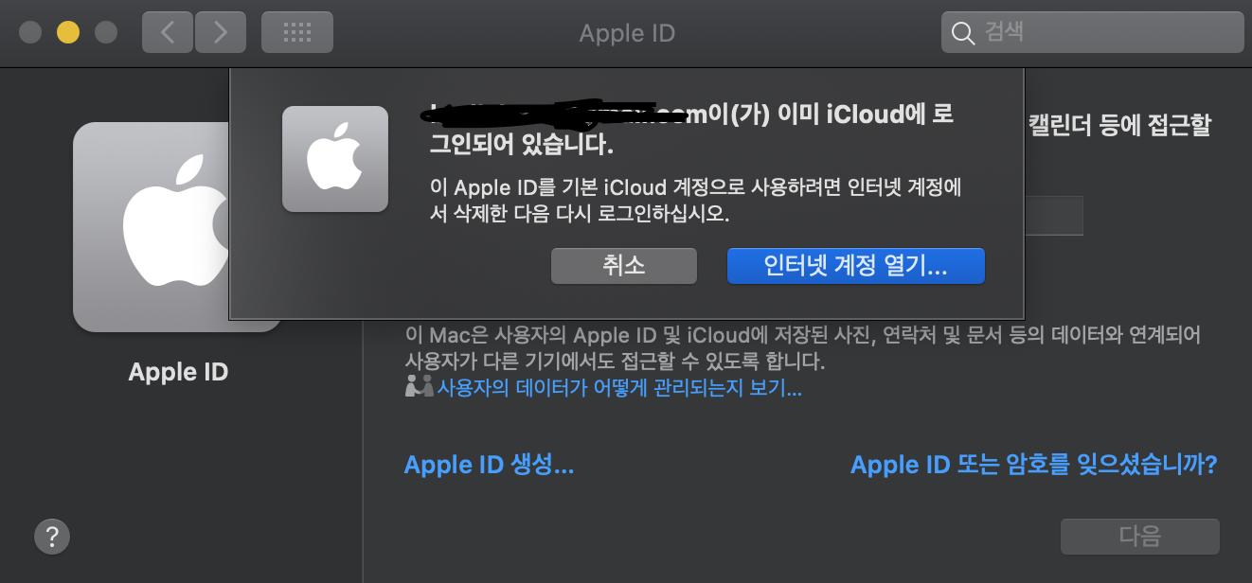Click Apple ID 또는 암호를 잊으셨습니까? link

(1033, 465)
